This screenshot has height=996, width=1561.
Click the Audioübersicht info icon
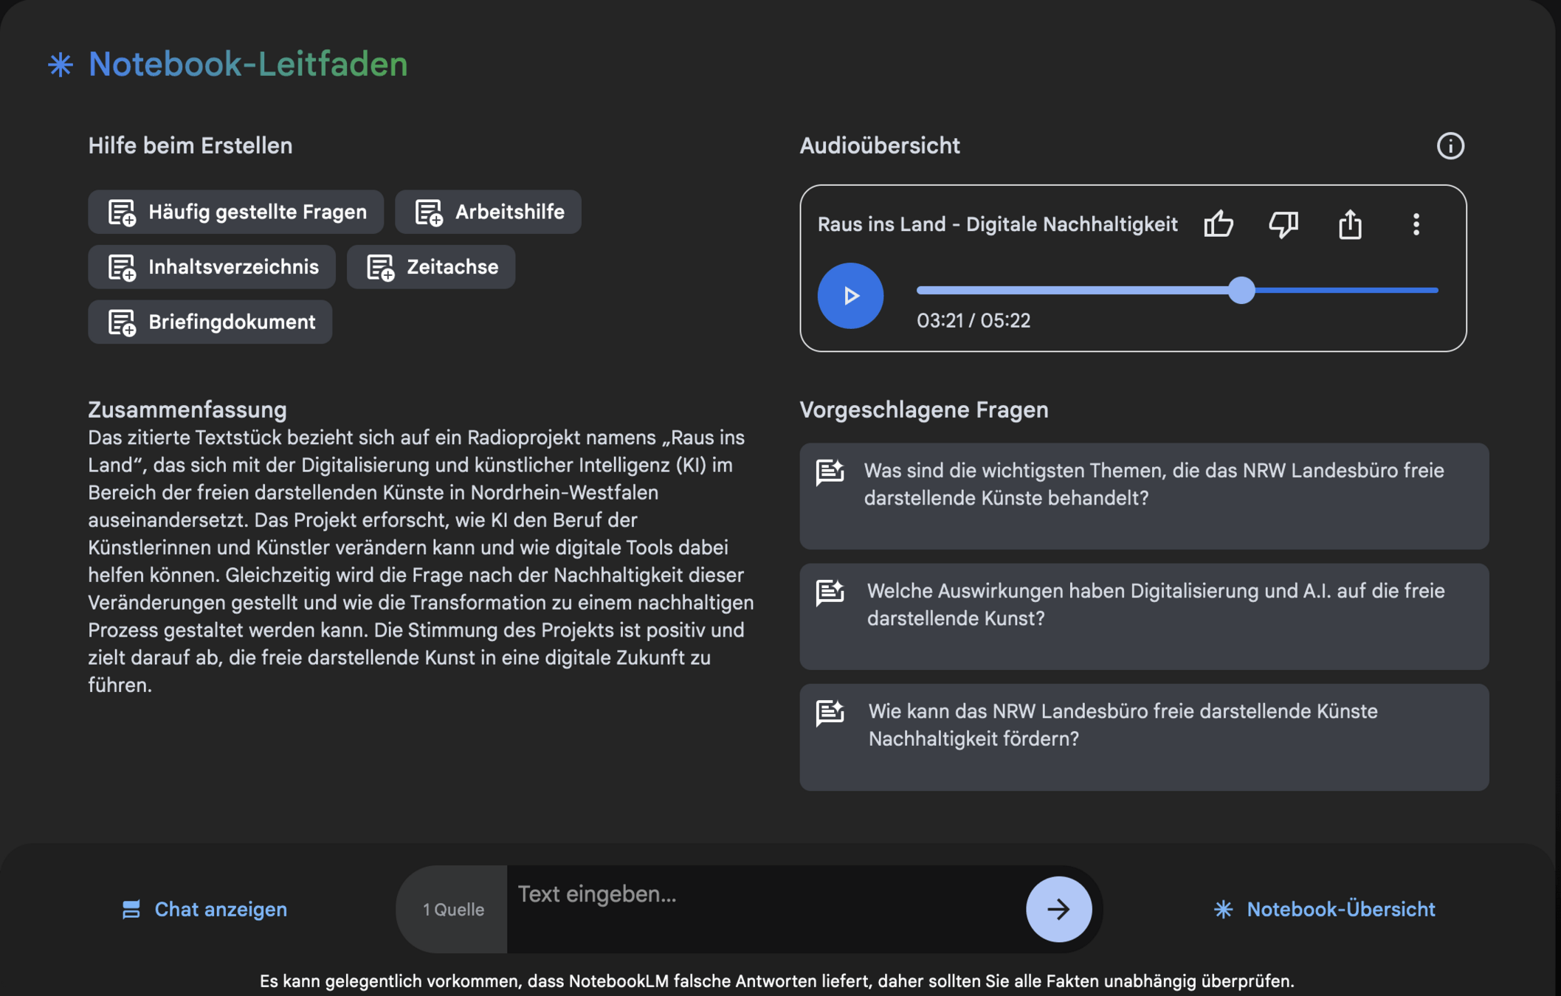coord(1450,146)
